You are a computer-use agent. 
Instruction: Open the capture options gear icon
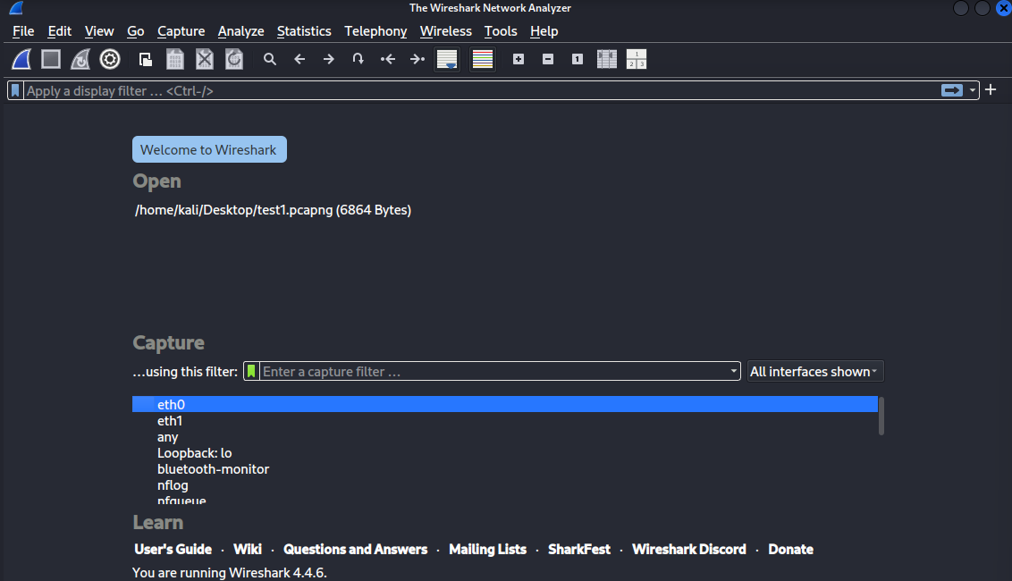pyautogui.click(x=110, y=59)
